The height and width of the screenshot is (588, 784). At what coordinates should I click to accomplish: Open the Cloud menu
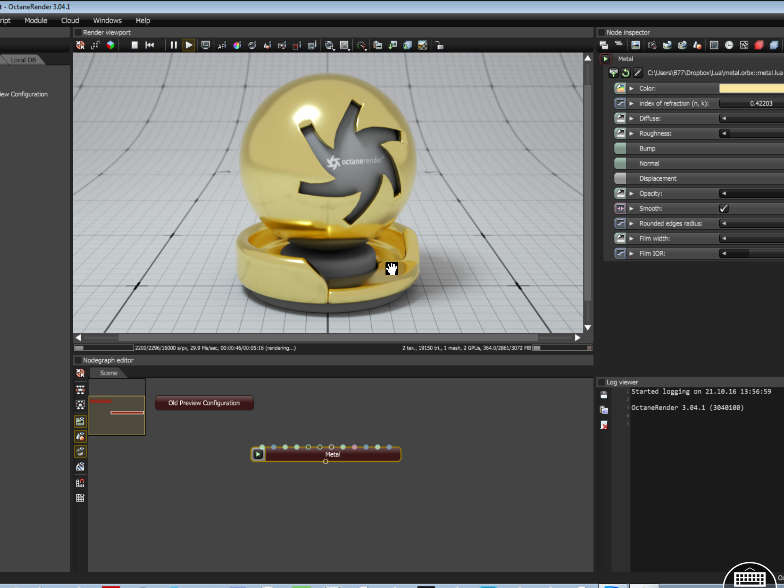click(70, 20)
